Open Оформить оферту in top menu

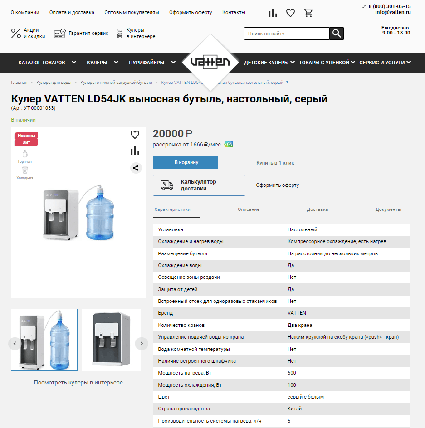[x=191, y=12]
